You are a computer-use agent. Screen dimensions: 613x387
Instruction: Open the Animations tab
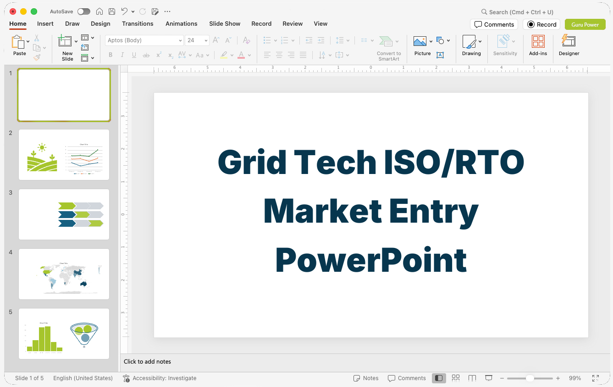click(x=181, y=23)
